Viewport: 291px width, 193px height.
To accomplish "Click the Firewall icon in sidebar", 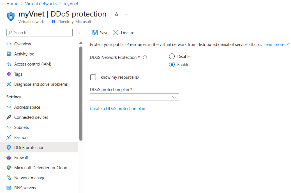I will [9, 158].
